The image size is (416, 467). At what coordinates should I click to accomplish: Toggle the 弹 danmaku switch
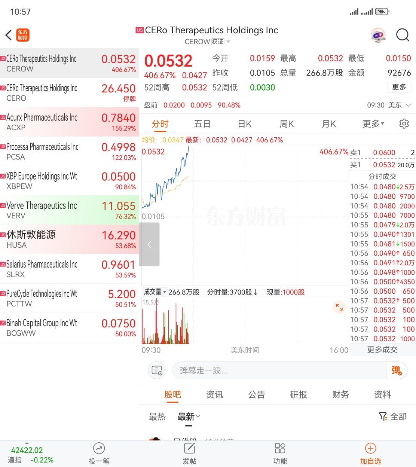(x=396, y=370)
